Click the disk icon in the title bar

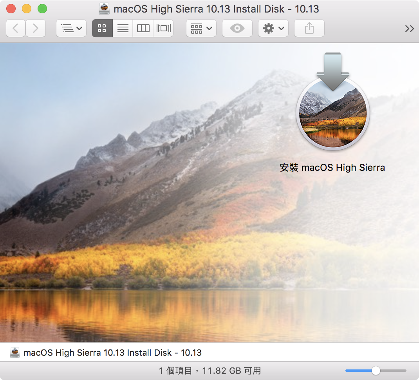pos(104,9)
